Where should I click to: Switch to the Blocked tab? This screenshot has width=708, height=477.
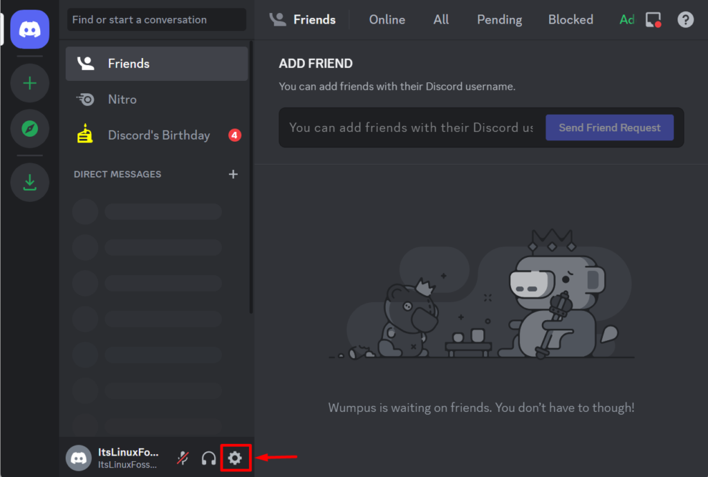pos(570,20)
